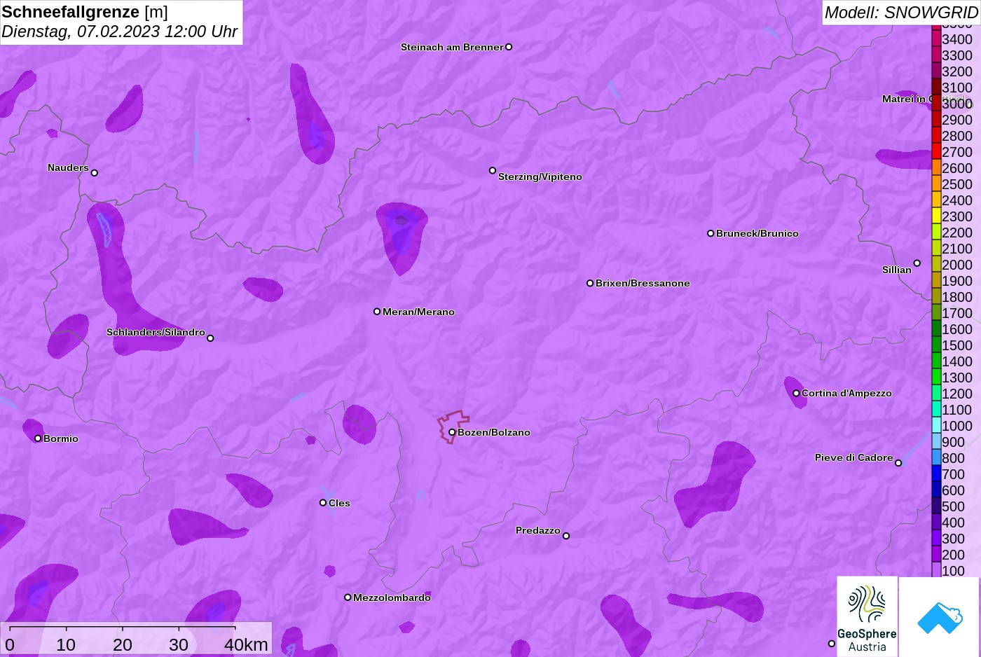This screenshot has width=981, height=657.
Task: Click the Schneefallgrenze [m] title text
Action: (x=85, y=12)
